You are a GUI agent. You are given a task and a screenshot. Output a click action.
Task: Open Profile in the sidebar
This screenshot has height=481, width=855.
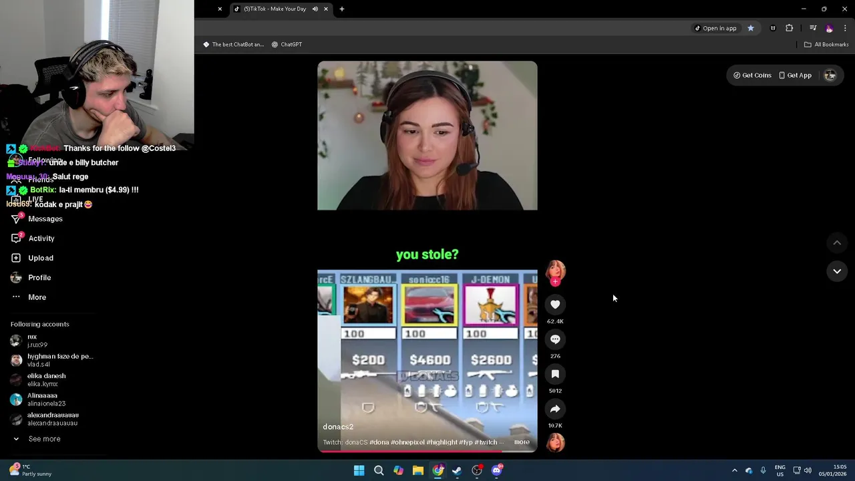pos(39,277)
